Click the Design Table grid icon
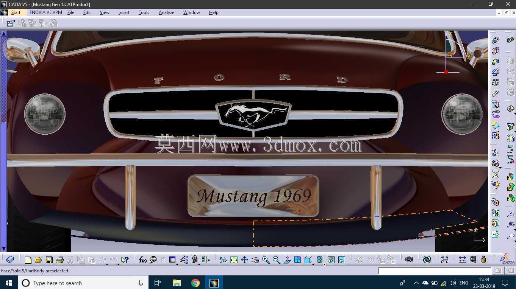This screenshot has width=516, height=289. click(x=172, y=260)
